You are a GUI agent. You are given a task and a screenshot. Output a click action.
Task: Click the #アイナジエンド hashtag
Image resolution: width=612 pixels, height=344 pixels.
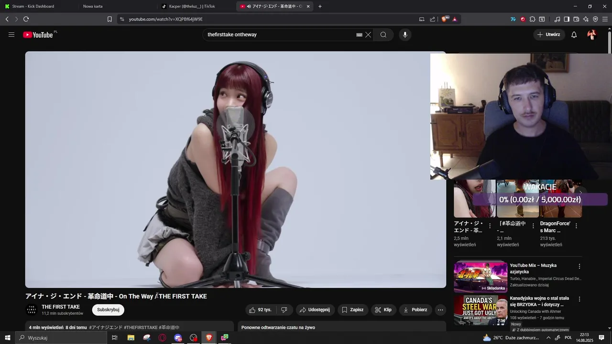(x=106, y=328)
